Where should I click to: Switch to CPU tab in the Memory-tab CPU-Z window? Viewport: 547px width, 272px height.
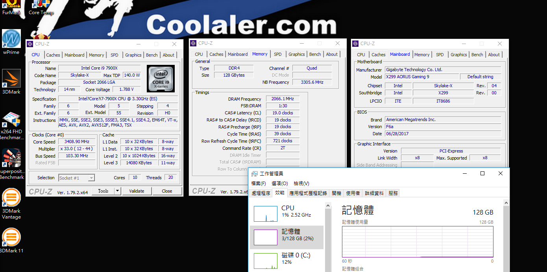(199, 54)
